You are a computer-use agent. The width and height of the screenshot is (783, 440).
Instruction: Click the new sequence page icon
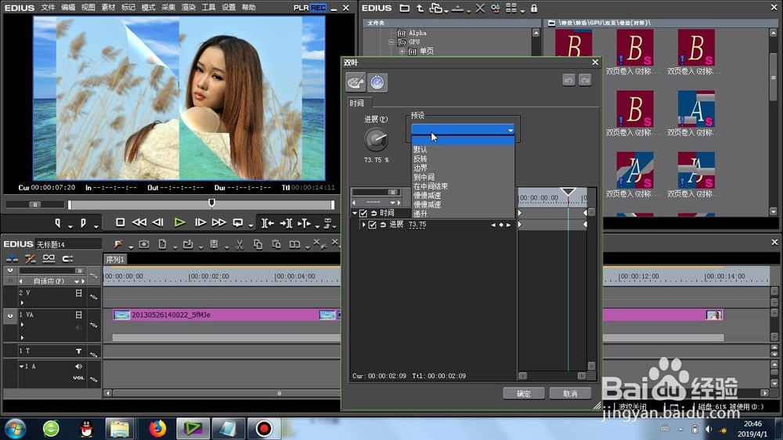[x=162, y=244]
